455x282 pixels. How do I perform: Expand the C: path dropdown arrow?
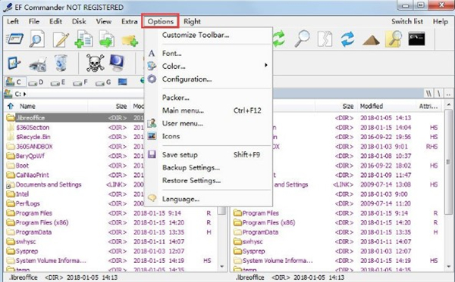[x=25, y=94]
